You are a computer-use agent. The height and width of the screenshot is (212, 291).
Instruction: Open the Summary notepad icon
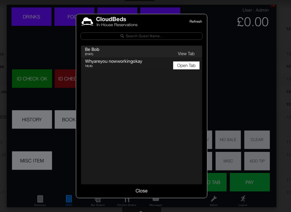[40, 199]
